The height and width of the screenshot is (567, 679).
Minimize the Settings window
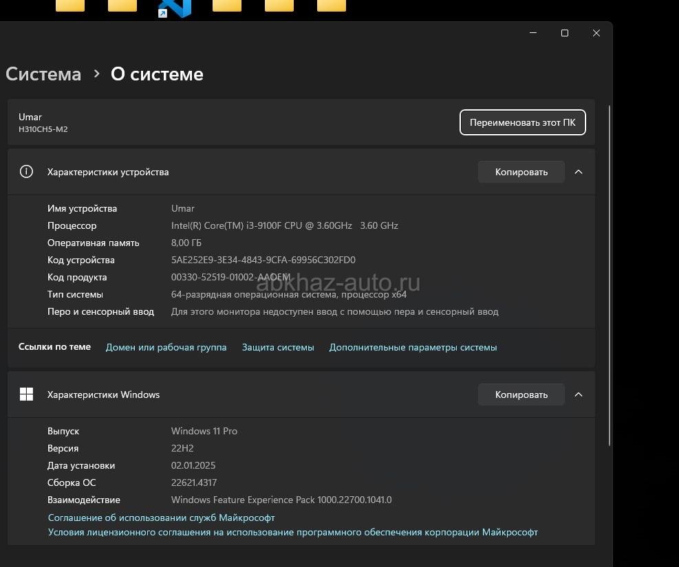click(x=533, y=33)
